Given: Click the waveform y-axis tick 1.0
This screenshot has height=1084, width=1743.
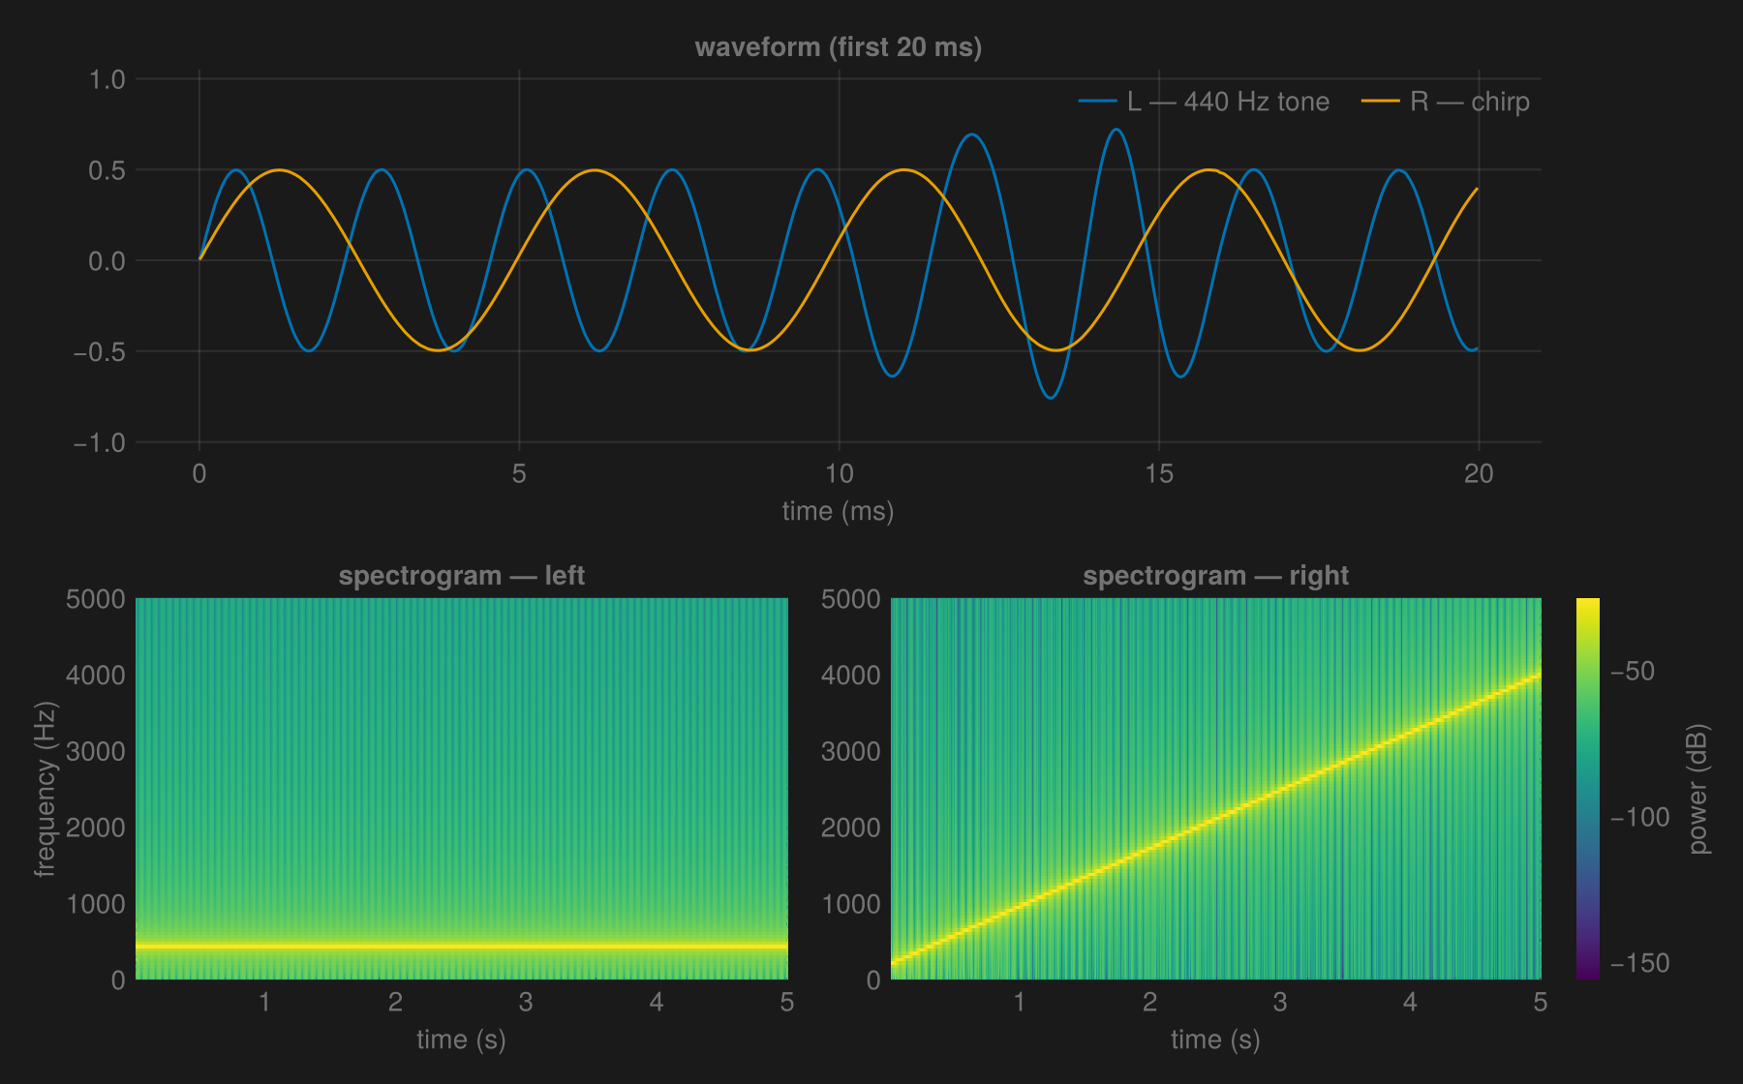Looking at the screenshot, I should (107, 79).
